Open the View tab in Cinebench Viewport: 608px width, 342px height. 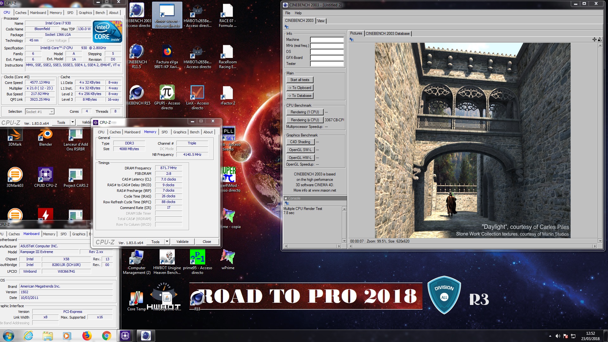click(x=321, y=21)
